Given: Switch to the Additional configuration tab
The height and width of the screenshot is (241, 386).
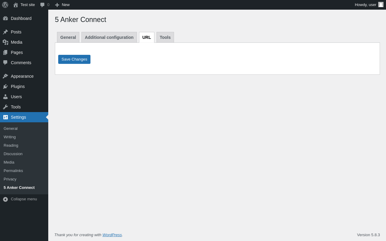Looking at the screenshot, I should tap(109, 37).
